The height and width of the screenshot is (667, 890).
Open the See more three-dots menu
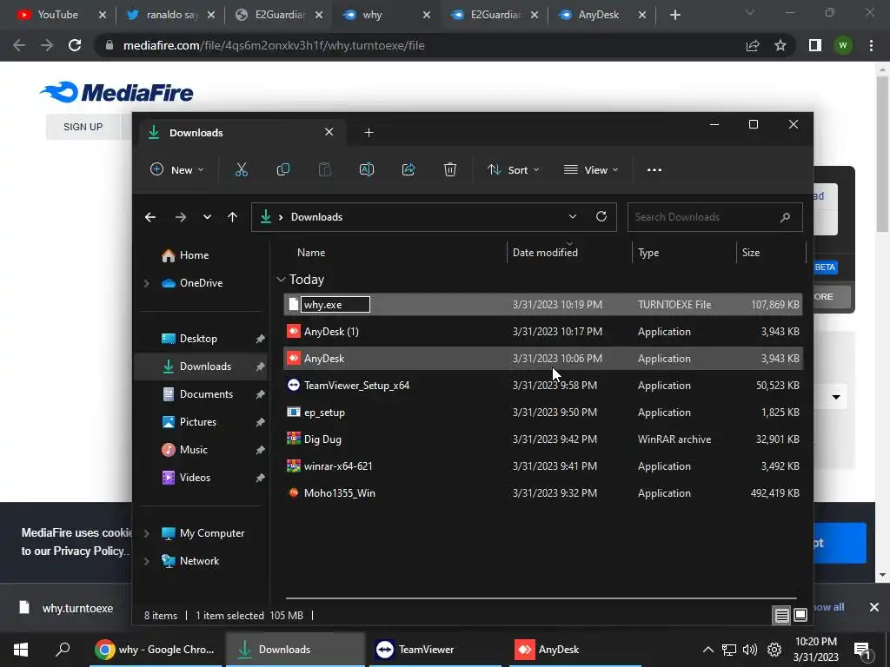654,169
